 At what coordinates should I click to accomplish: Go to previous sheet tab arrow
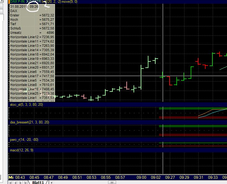coord(15,182)
